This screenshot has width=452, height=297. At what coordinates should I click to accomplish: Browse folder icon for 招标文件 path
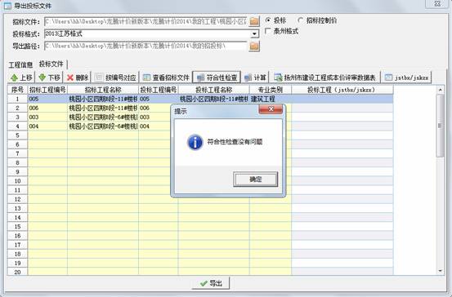click(254, 21)
